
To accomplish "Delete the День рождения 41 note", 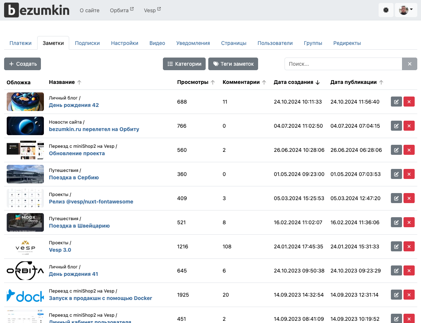I will click(409, 271).
